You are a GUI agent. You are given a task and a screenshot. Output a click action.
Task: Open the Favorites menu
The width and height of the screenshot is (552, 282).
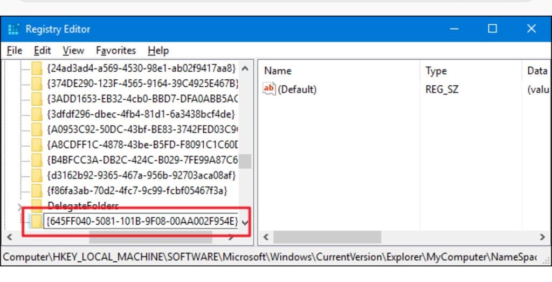(x=116, y=51)
